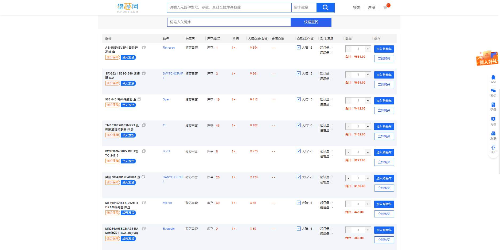Viewport: 500px width, 250px height.
Task: Open the Everspin brand link
Action: [x=169, y=229]
